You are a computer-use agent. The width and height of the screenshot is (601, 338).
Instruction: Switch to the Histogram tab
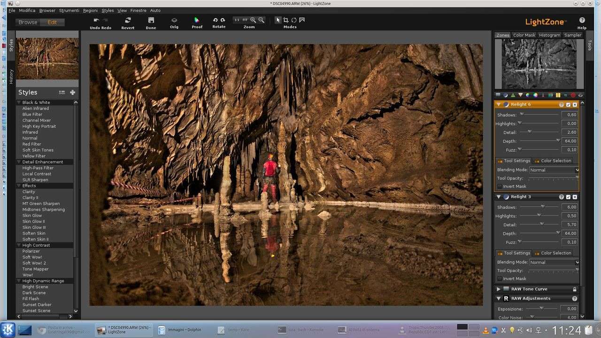click(x=549, y=35)
